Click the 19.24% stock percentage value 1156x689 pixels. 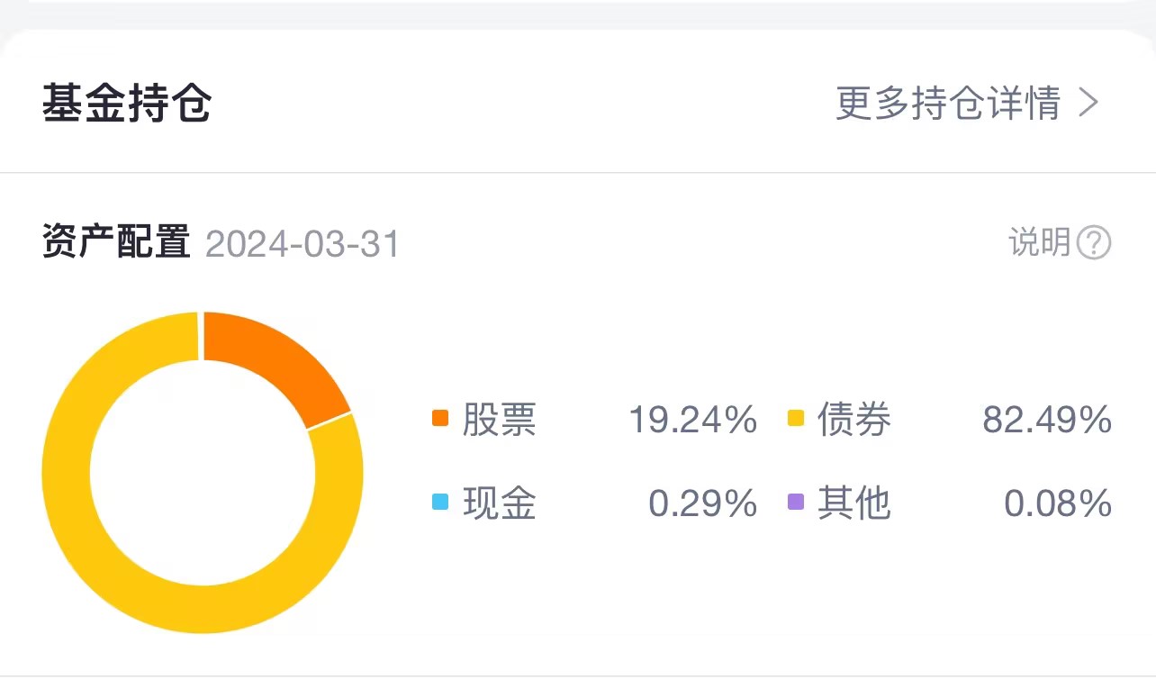692,420
